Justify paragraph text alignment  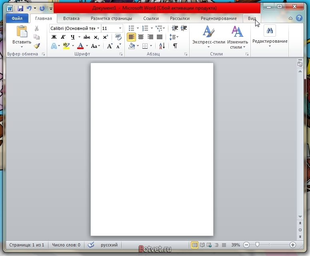click(160, 37)
